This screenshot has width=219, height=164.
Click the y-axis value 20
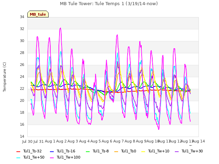[22, 101]
